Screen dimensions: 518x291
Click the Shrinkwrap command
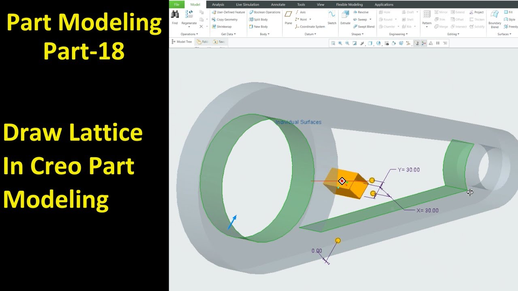click(x=221, y=27)
